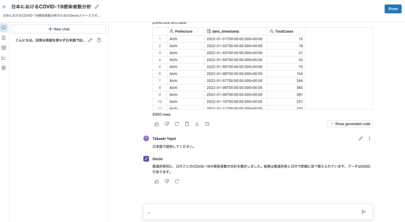Open the Genie space Settings gear
Image resolution: width=405 pixels, height=222 pixels.
(4, 68)
